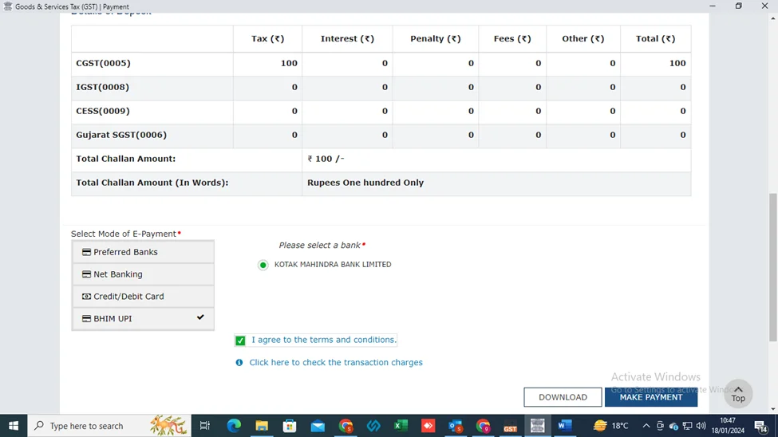Click the card icon beside Preferred Banks
This screenshot has width=778, height=437.
tap(86, 252)
